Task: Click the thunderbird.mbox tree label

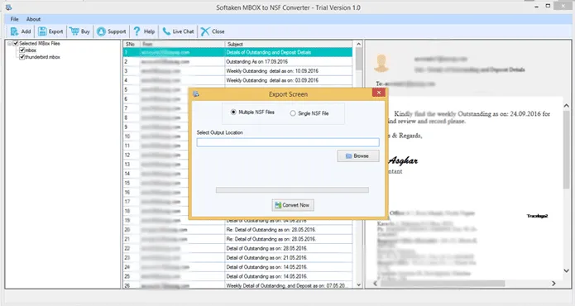Action: coord(42,57)
